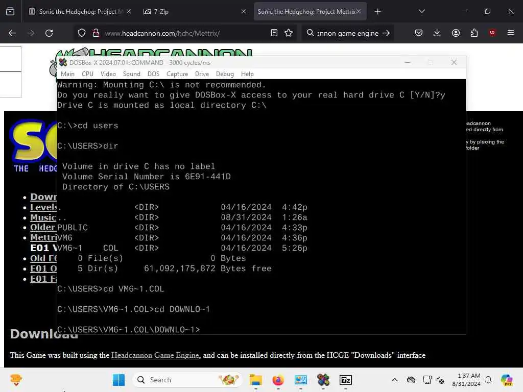Close the DOSBox-X window
The image size is (523, 392).
pyautogui.click(x=454, y=62)
